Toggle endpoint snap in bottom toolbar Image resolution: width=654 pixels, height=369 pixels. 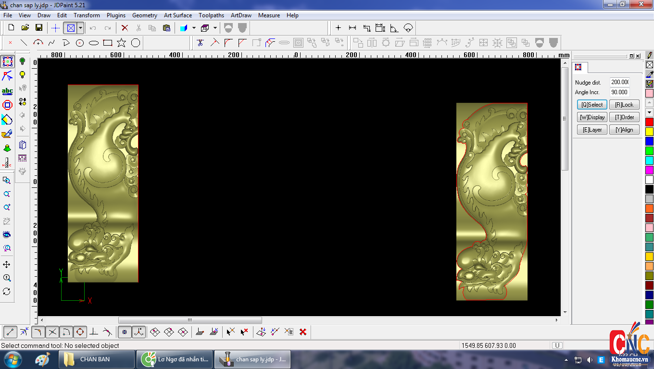pyautogui.click(x=11, y=332)
